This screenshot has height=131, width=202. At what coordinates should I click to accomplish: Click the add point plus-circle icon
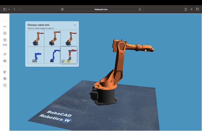tap(5, 33)
